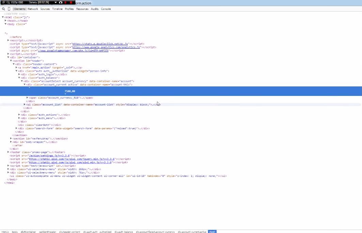This screenshot has width=362, height=233.
Task: Collapse the div class="header-content" node
Action: [x=14, y=64]
